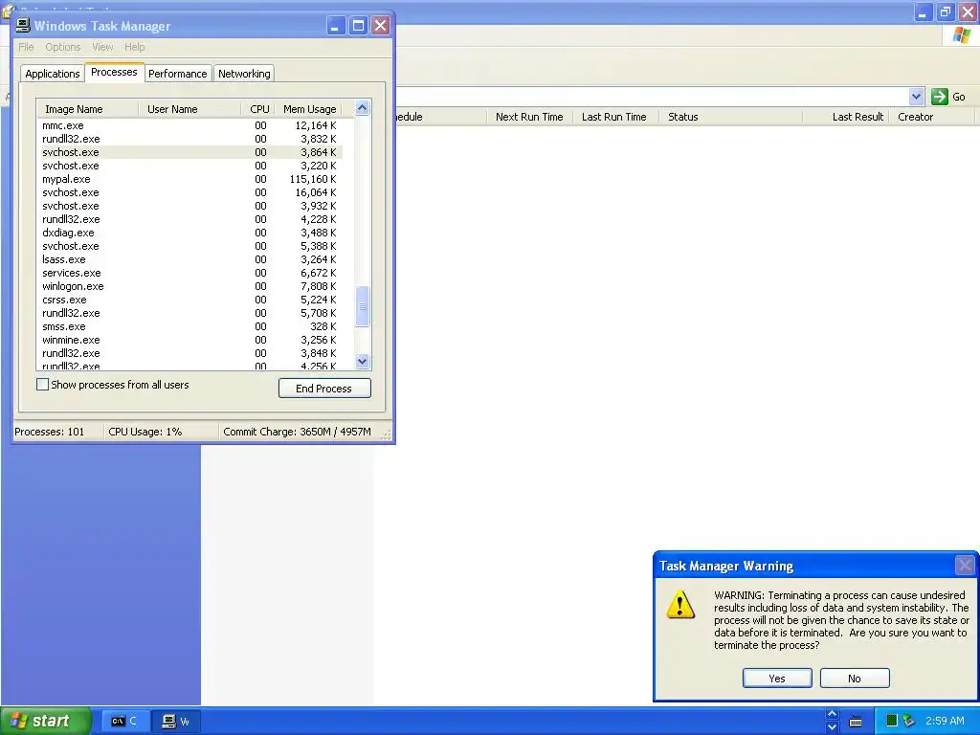Click the process list scroll up arrow
Viewport: 980px width, 735px height.
(362, 108)
